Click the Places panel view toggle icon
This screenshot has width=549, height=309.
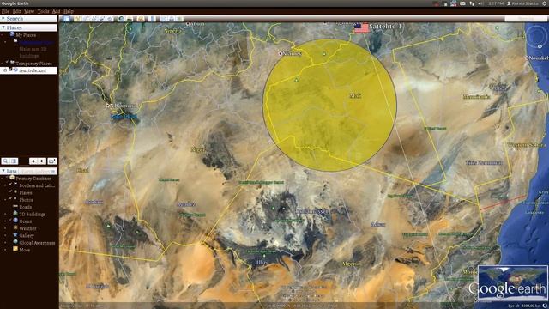[x=14, y=161]
